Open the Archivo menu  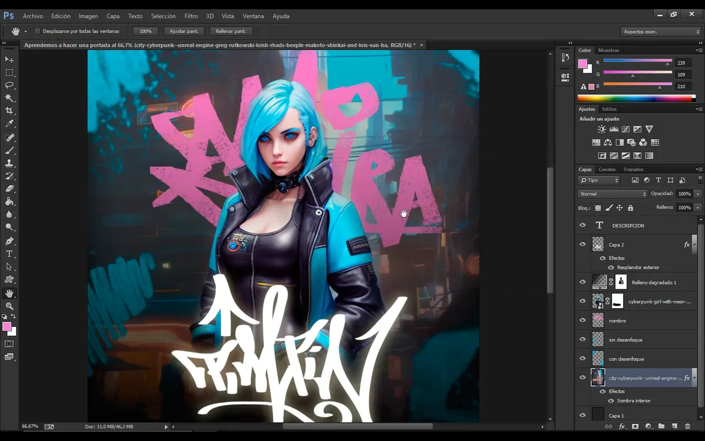(x=33, y=16)
